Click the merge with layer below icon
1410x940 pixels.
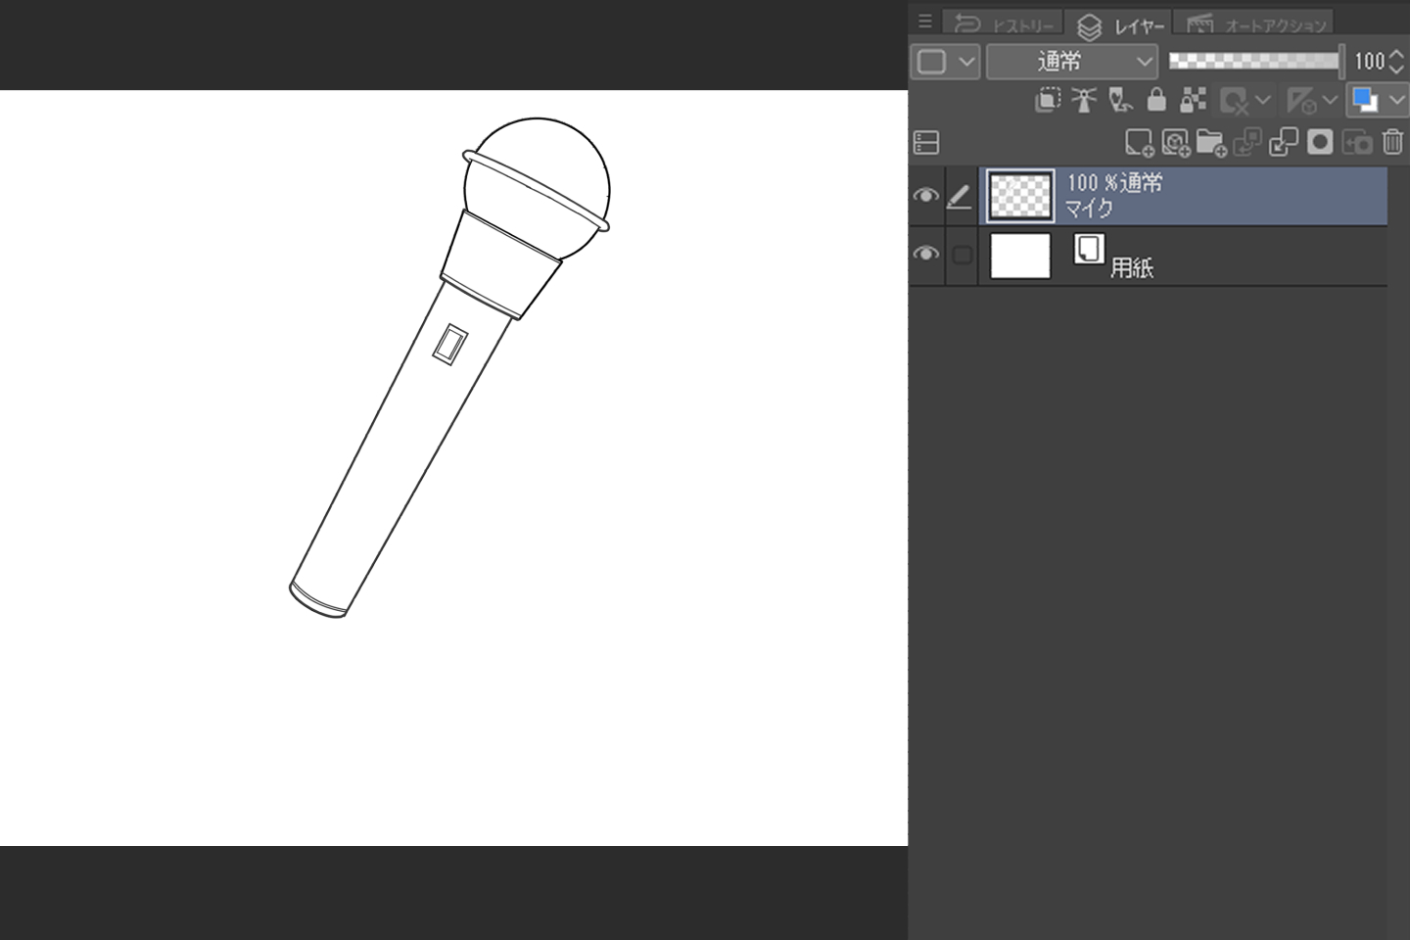click(x=1283, y=143)
